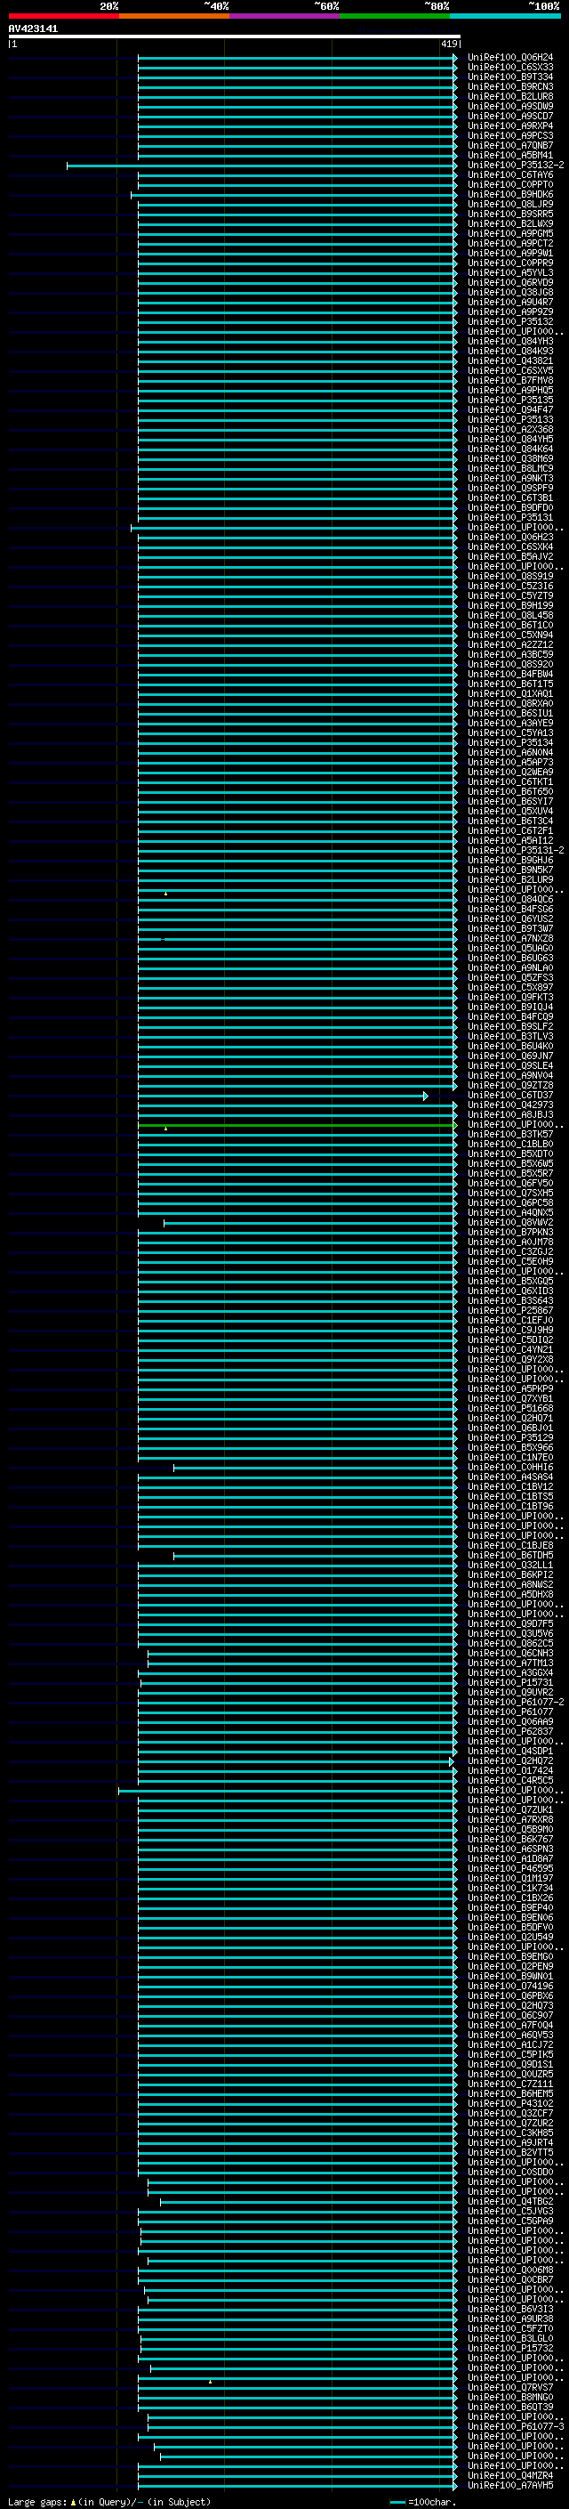This screenshot has height=2509, width=569.
Task: Click the green ~80% identity legend bar
Action: click(x=395, y=16)
